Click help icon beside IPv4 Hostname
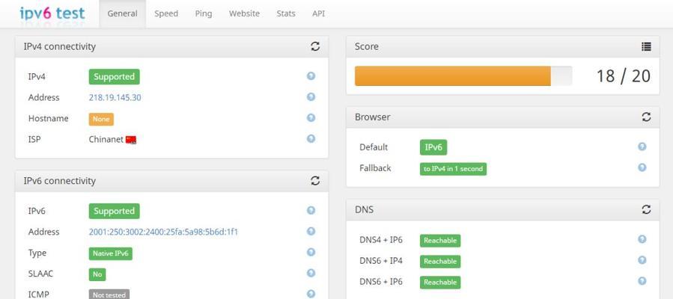The width and height of the screenshot is (673, 299). click(311, 118)
